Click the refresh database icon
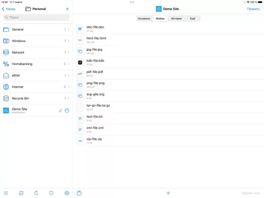This screenshot has width=264, height=198. [36, 193]
